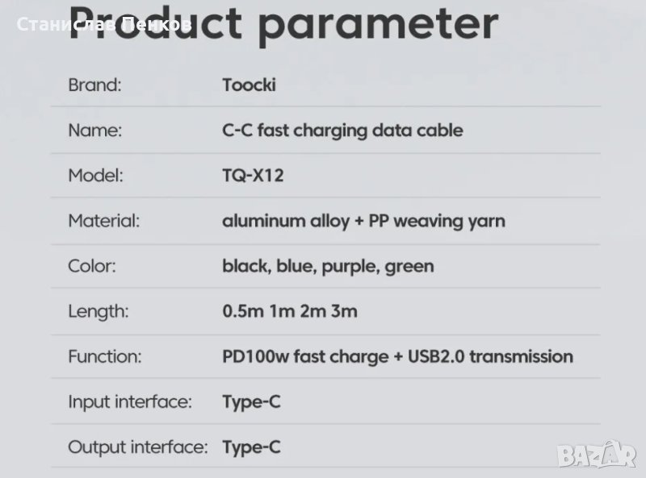Click the Toocki brand value

(249, 85)
